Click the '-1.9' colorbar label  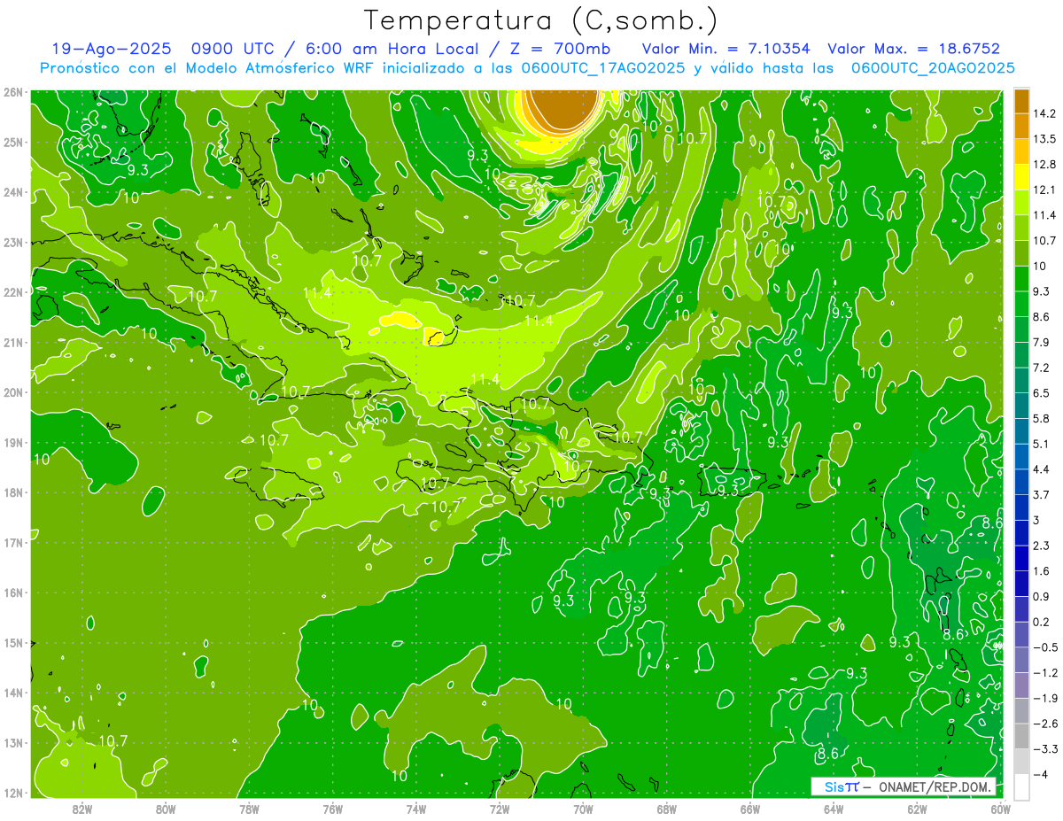coord(1046,698)
